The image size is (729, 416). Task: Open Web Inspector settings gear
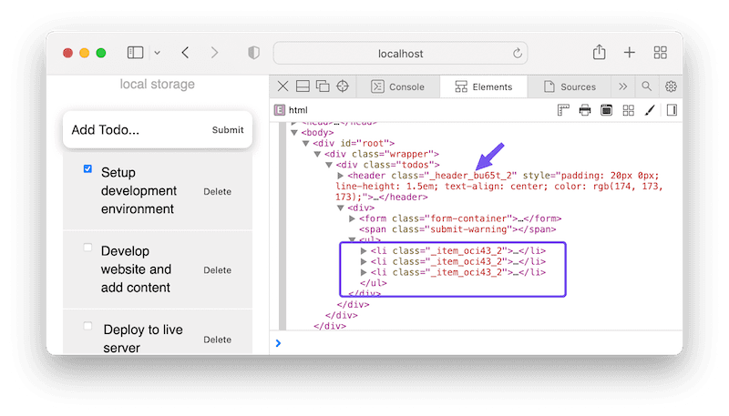click(x=671, y=86)
